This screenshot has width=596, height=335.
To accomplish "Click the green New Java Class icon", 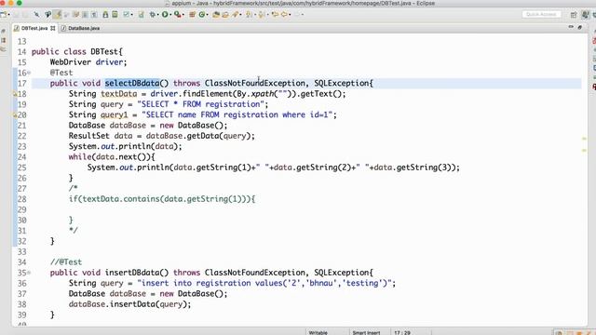I will coord(201,15).
